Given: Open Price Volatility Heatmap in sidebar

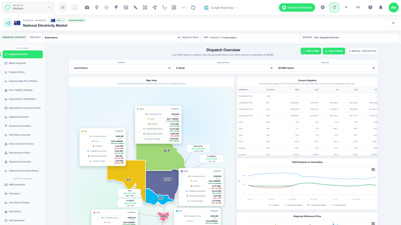Looking at the screenshot, I should point(22,90).
